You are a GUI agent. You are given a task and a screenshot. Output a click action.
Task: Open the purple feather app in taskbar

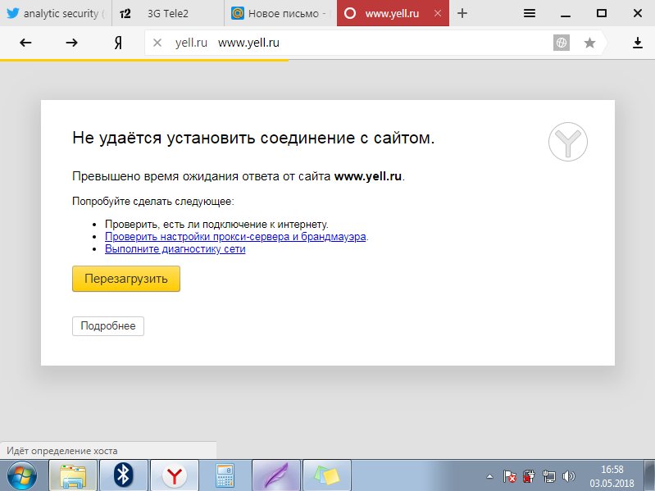coord(275,475)
